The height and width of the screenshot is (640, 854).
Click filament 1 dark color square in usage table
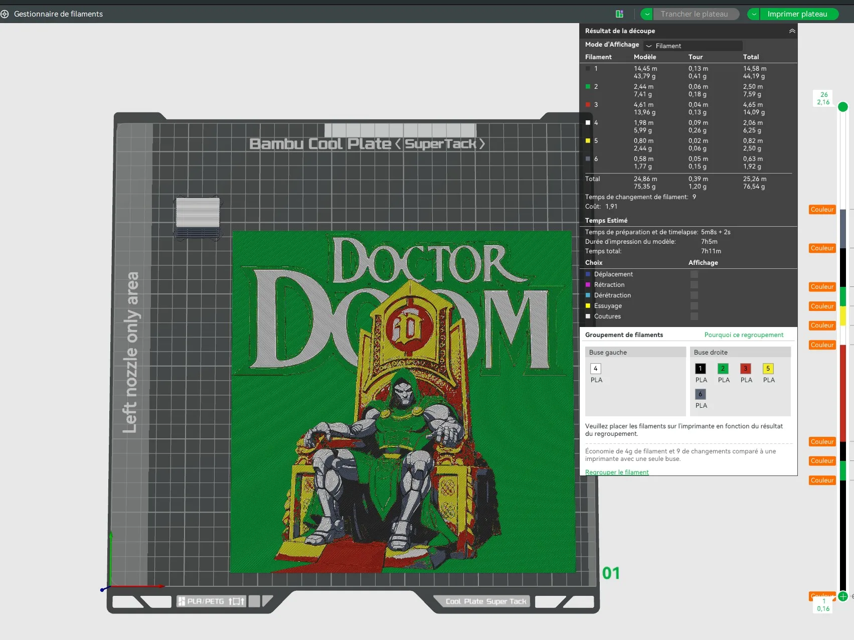(588, 69)
